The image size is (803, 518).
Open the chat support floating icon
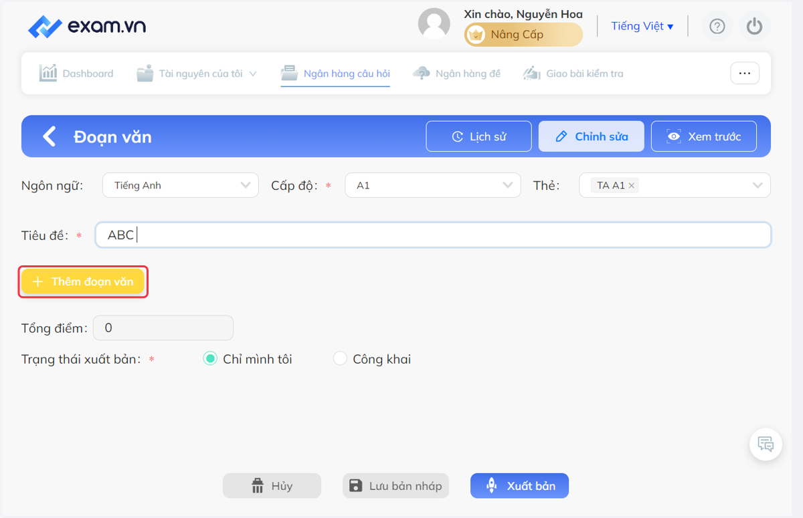coord(766,444)
